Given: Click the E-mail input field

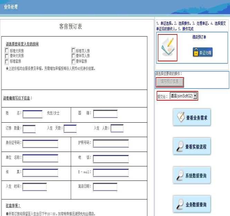Looking at the screenshot, I should click(x=111, y=173).
